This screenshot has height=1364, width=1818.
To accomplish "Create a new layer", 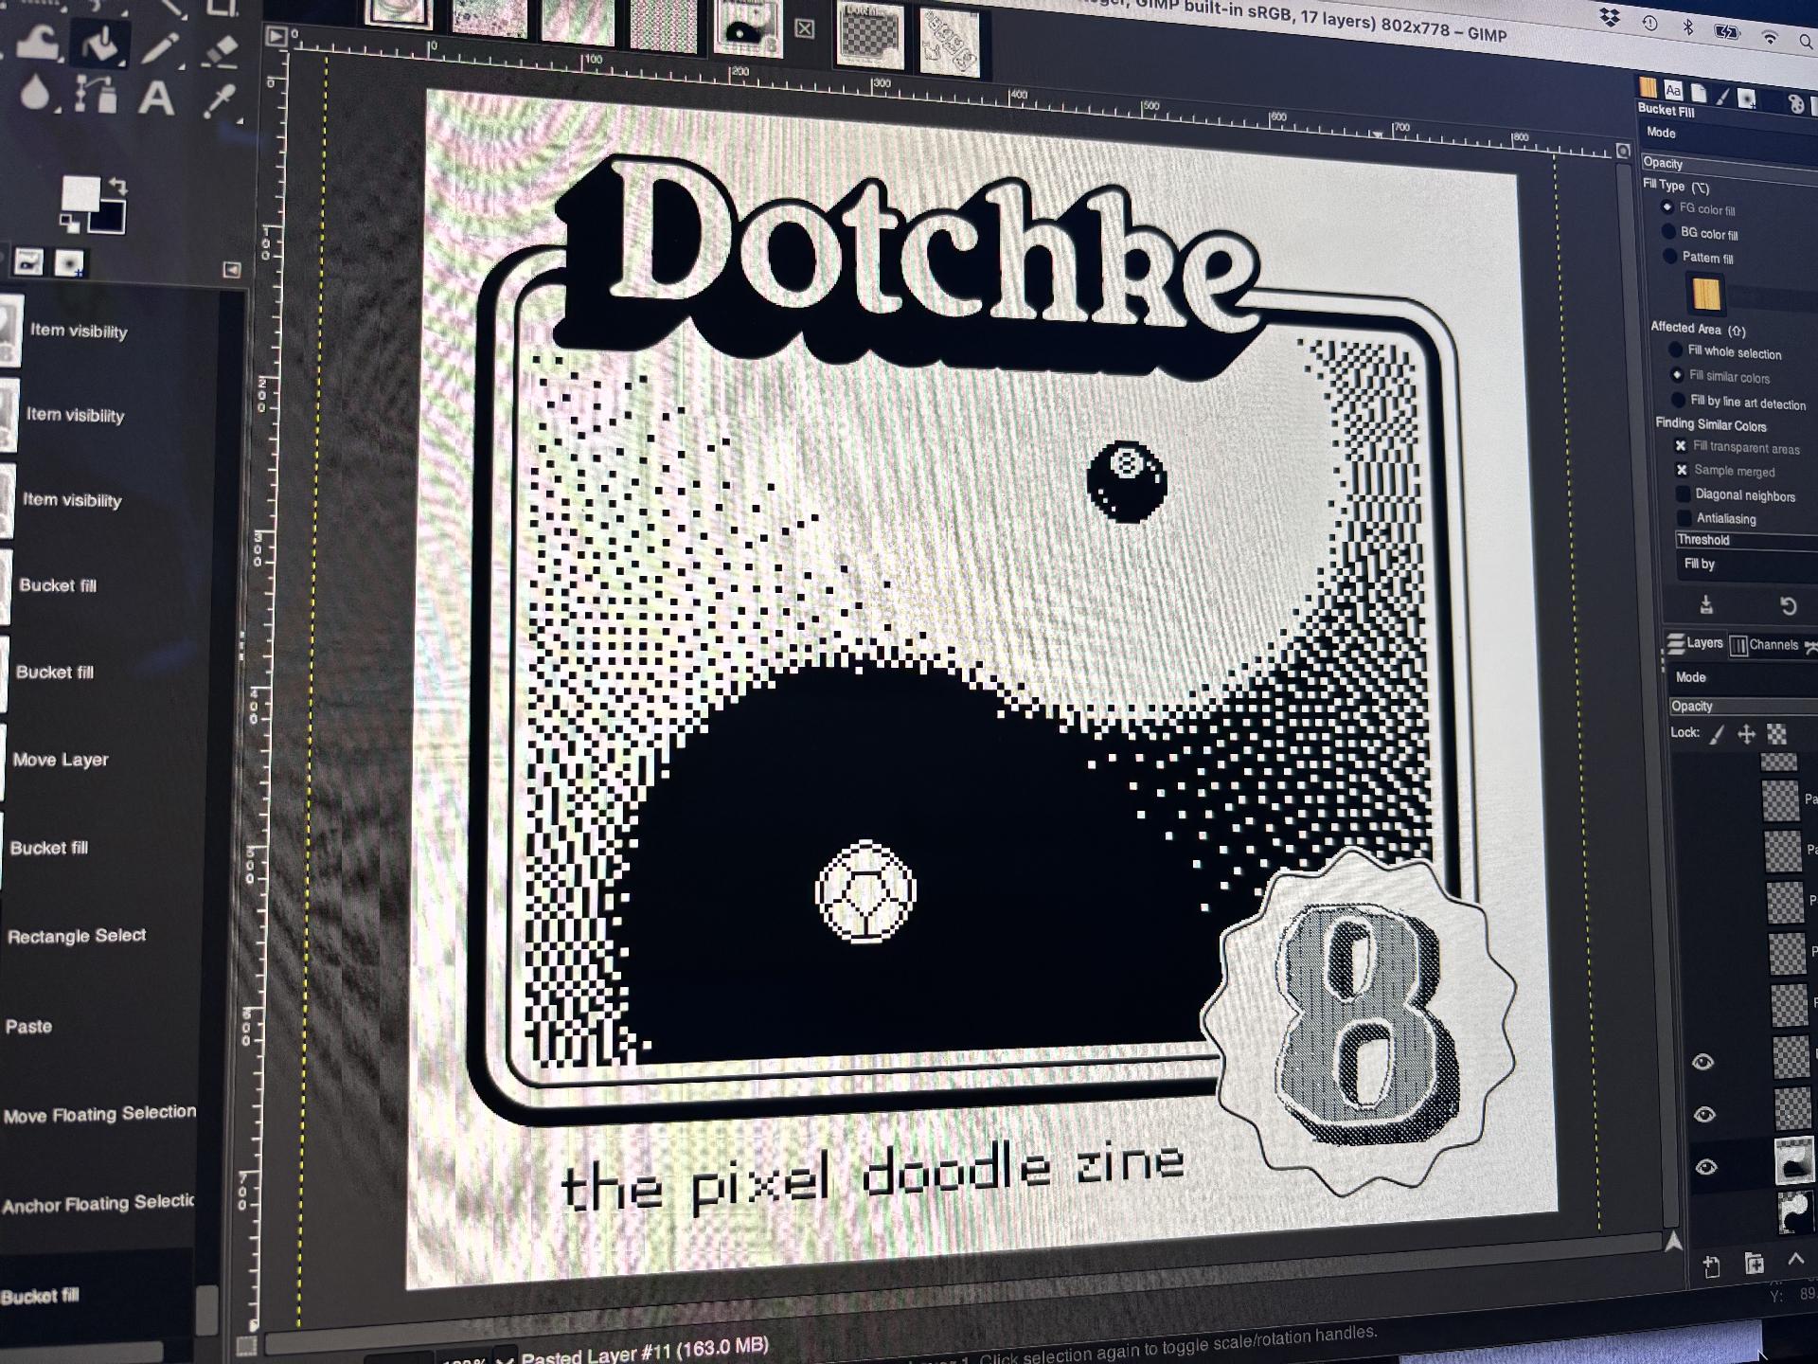I will click(1711, 1266).
